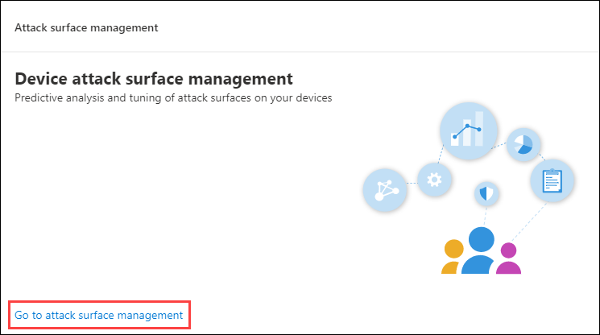Click the horizontal divider below card title
Viewport: 600px width, 335px height.
tap(300, 52)
